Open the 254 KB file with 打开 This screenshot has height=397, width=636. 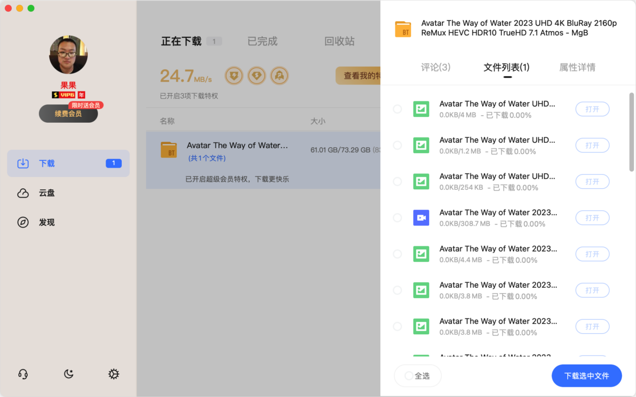[592, 182]
